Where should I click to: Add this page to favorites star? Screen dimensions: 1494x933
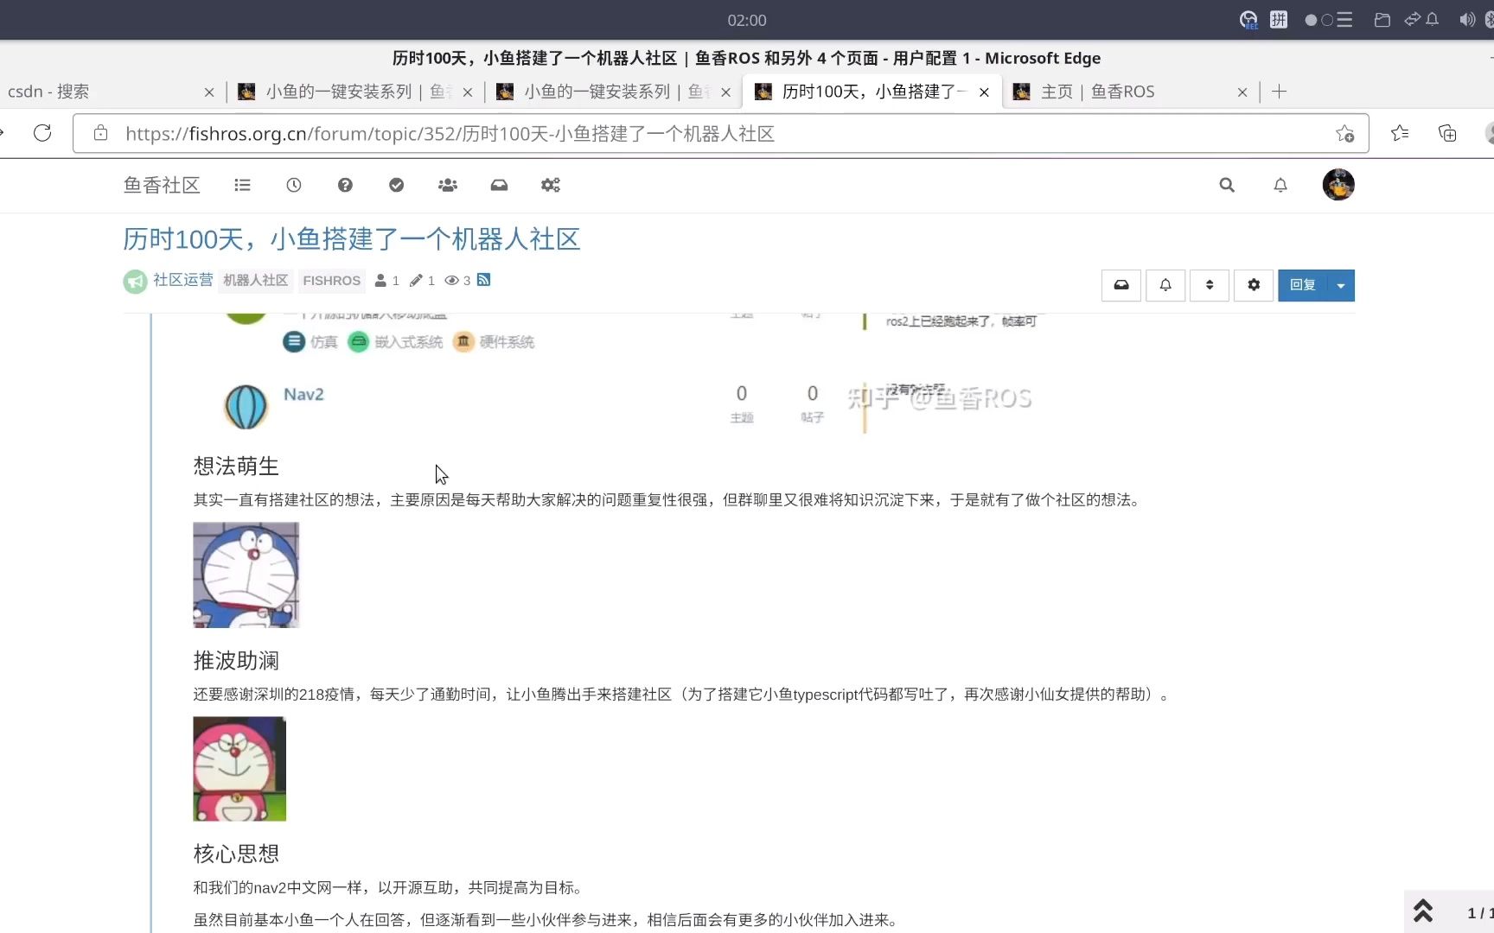coord(1344,133)
